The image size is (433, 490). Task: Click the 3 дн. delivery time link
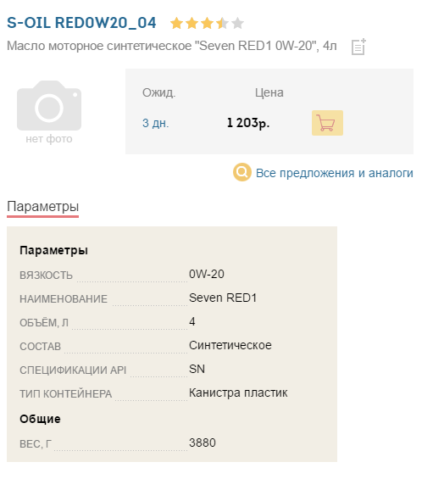point(156,123)
